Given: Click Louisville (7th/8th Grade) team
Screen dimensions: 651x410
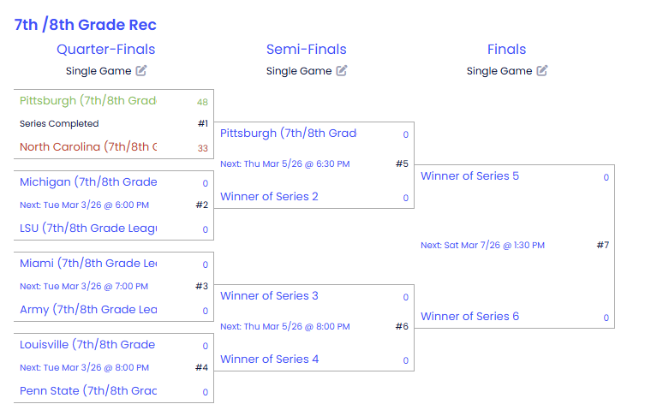Looking at the screenshot, I should (87, 345).
